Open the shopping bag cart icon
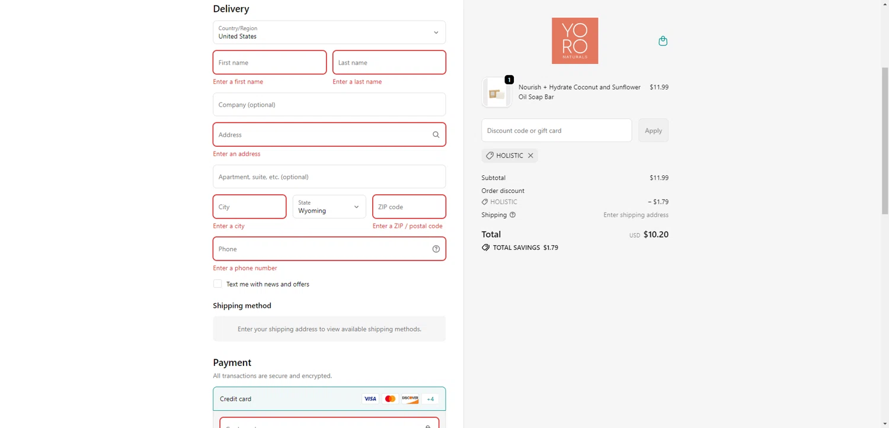This screenshot has height=428, width=889. (x=663, y=41)
